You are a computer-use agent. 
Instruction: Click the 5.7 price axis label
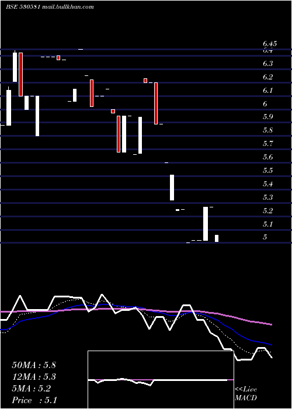point(267,144)
